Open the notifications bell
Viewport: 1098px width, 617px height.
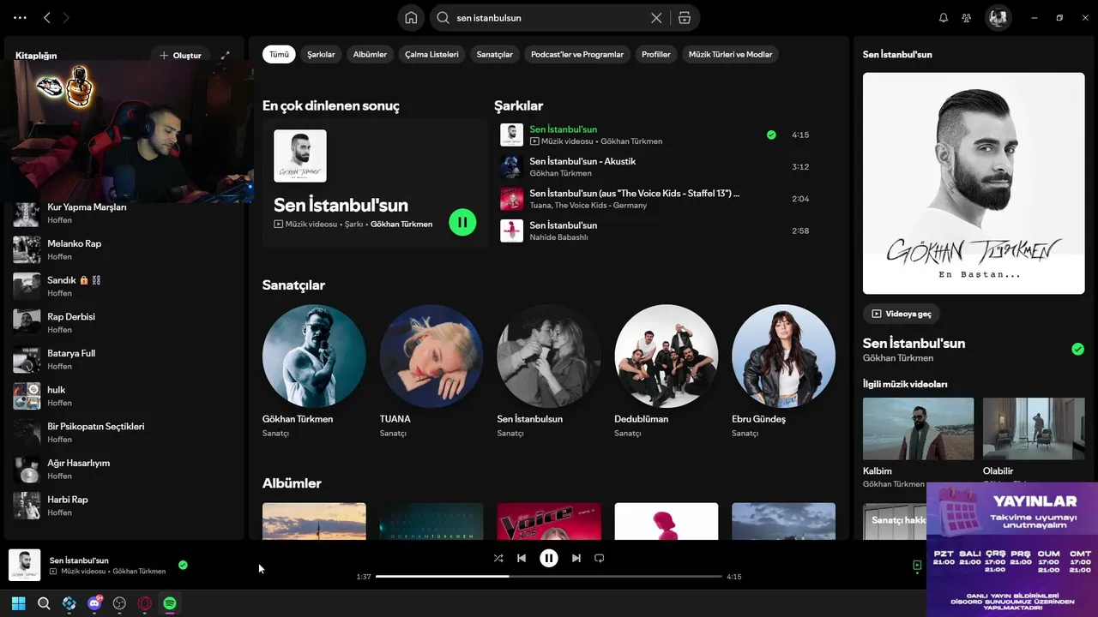[944, 17]
